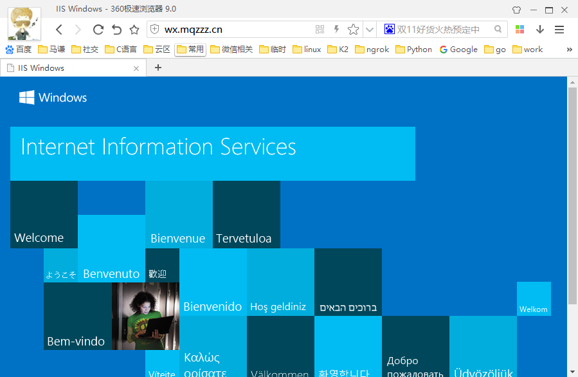
Task: Open the QR code icon in address bar
Action: pos(320,29)
